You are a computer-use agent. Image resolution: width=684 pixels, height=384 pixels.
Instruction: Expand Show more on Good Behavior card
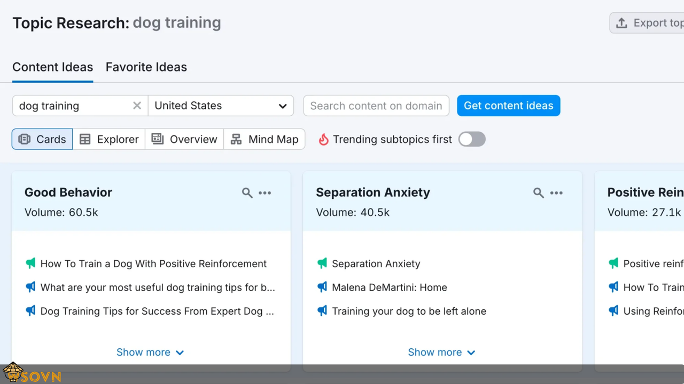click(x=150, y=352)
